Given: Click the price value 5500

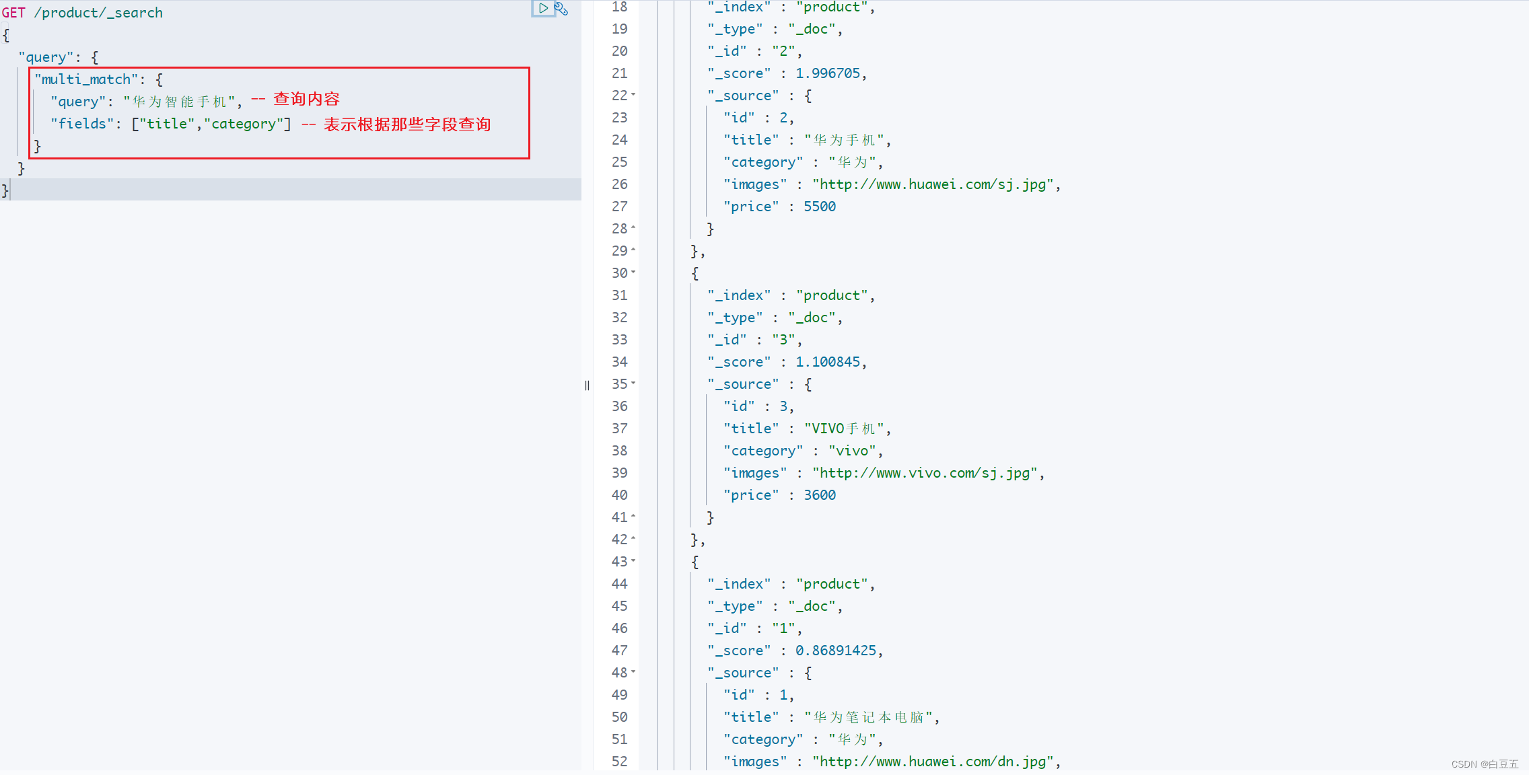Looking at the screenshot, I should tap(820, 207).
